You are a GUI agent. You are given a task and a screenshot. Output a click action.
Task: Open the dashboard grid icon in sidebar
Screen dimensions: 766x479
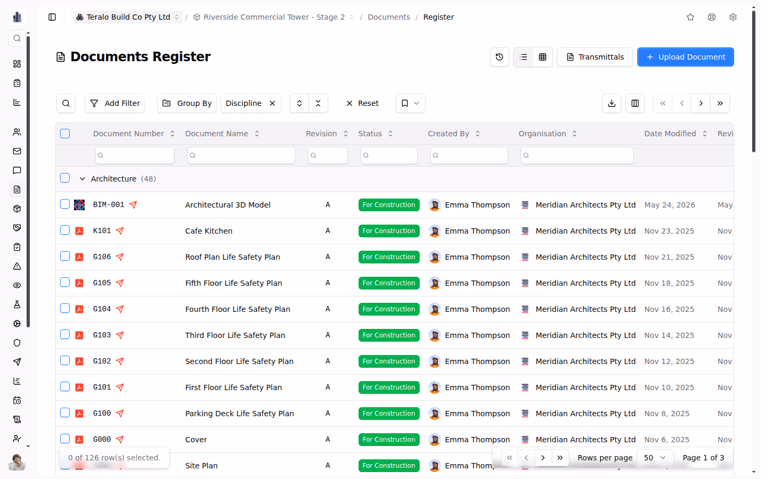(17, 64)
